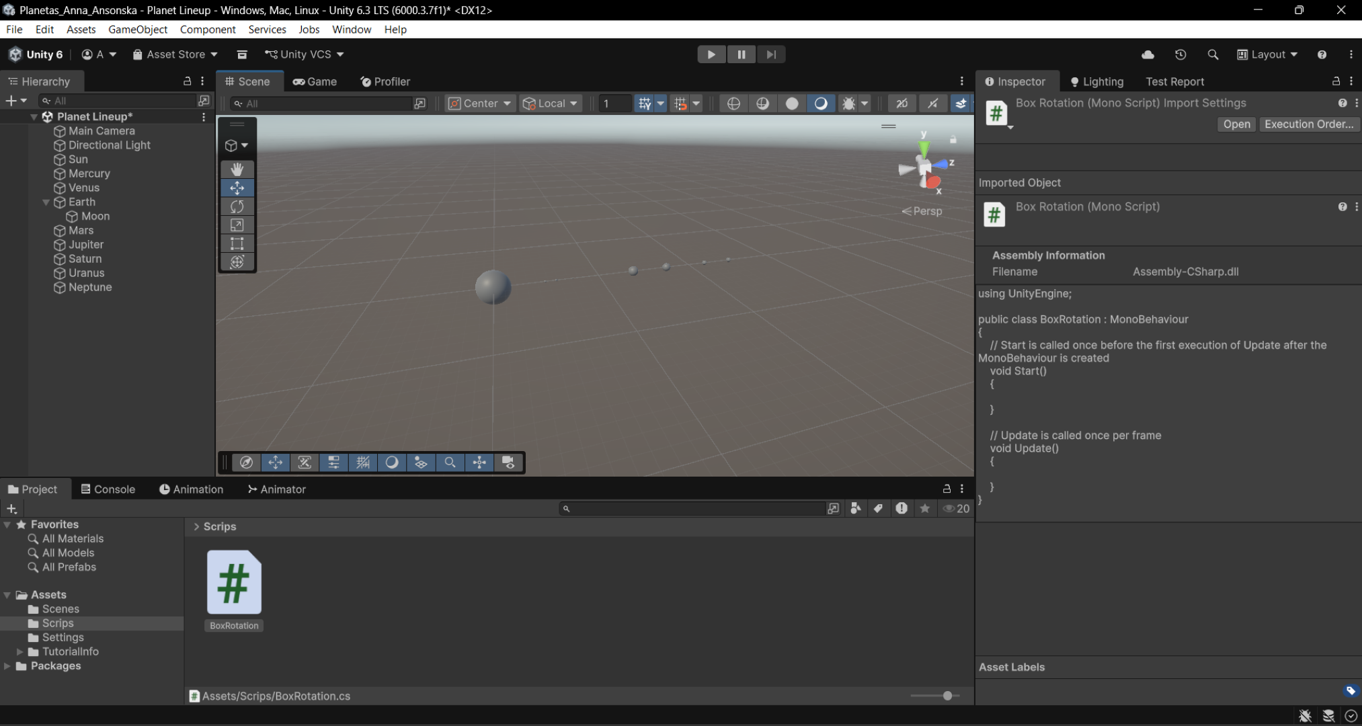Open the GameObject menu
The image size is (1362, 726).
click(138, 30)
